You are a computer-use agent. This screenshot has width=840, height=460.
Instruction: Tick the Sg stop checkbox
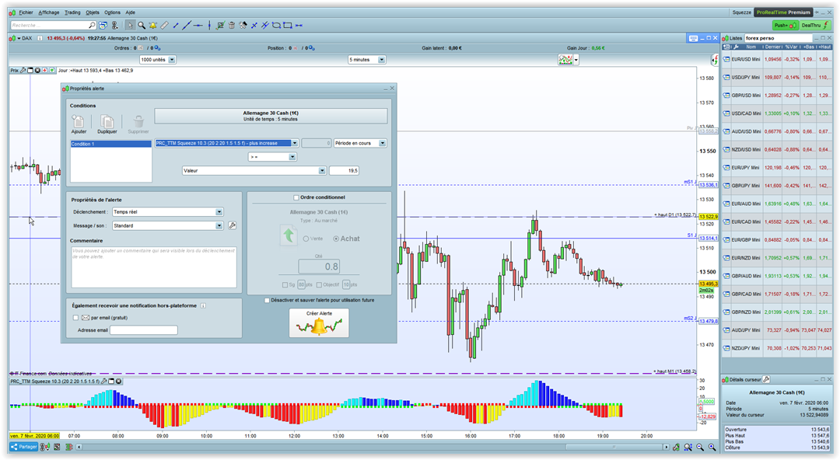tap(285, 285)
